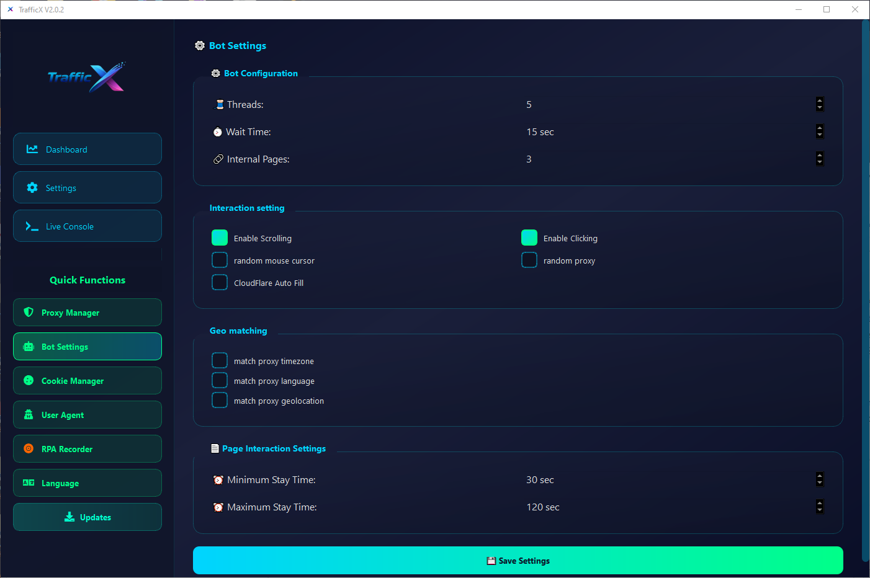This screenshot has width=870, height=578.
Task: Click the alarm clock icon beside Minimum Stay Time
Action: tap(218, 480)
